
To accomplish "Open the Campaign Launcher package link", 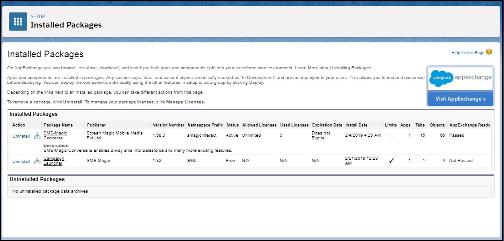I will (x=54, y=161).
